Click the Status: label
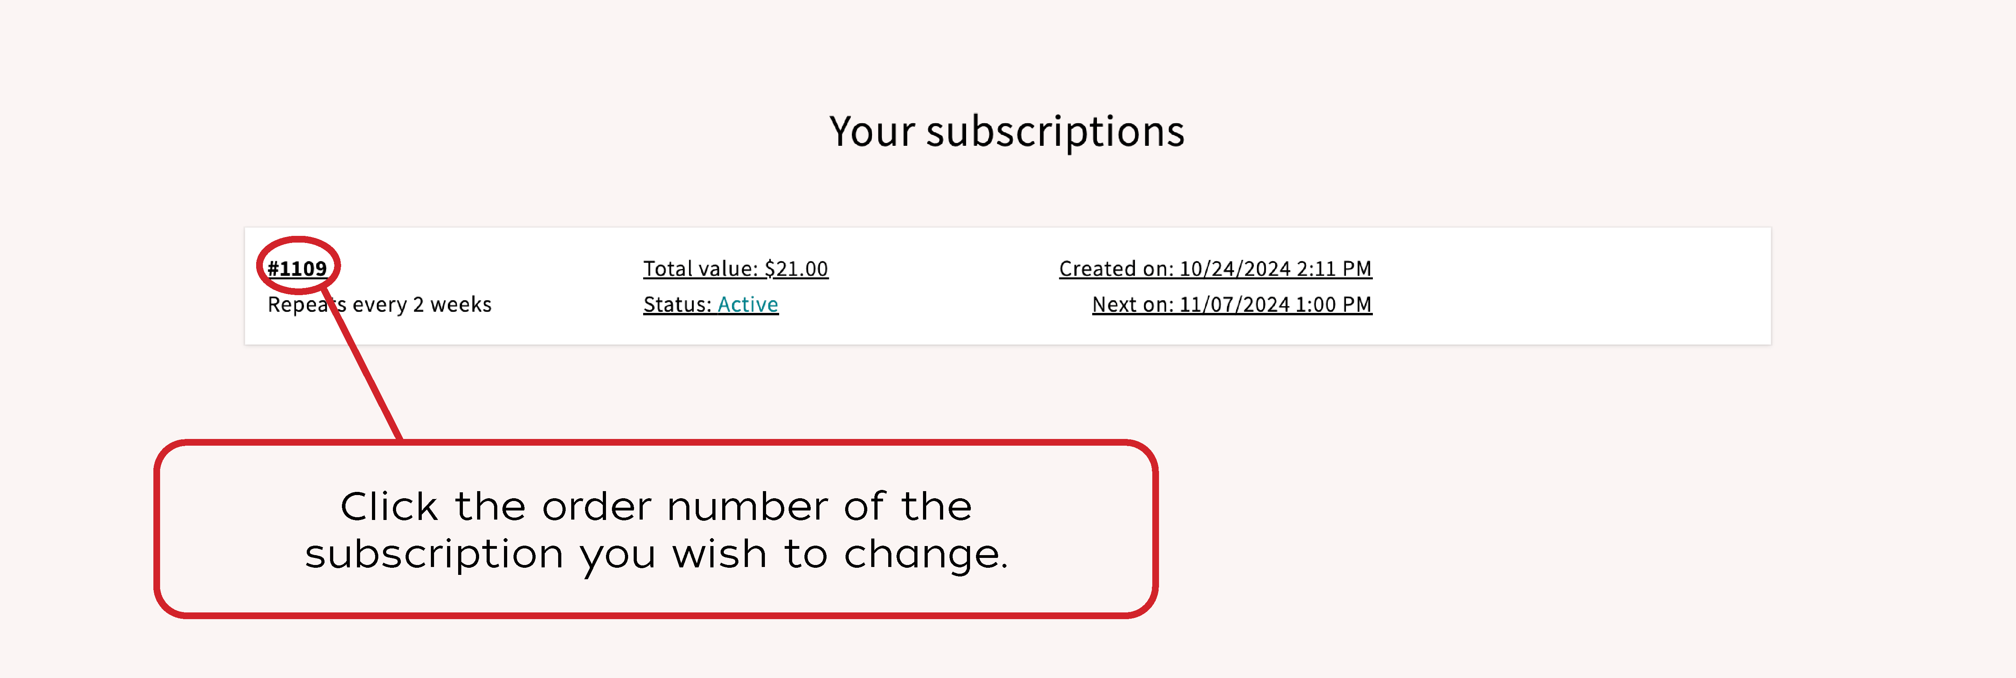This screenshot has height=678, width=2016. click(x=677, y=304)
